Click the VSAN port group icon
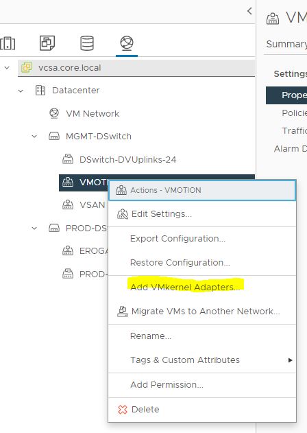The image size is (307, 433). pyautogui.click(x=68, y=204)
